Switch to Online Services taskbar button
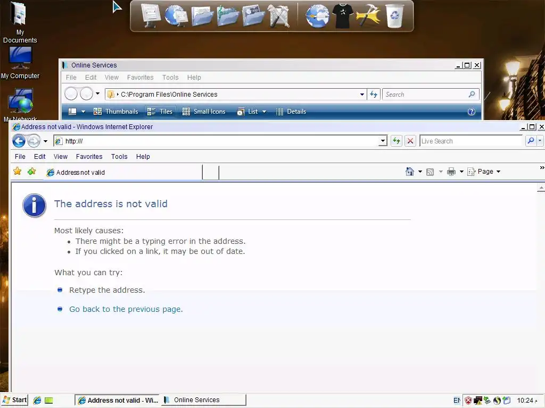The image size is (545, 408). tap(203, 400)
